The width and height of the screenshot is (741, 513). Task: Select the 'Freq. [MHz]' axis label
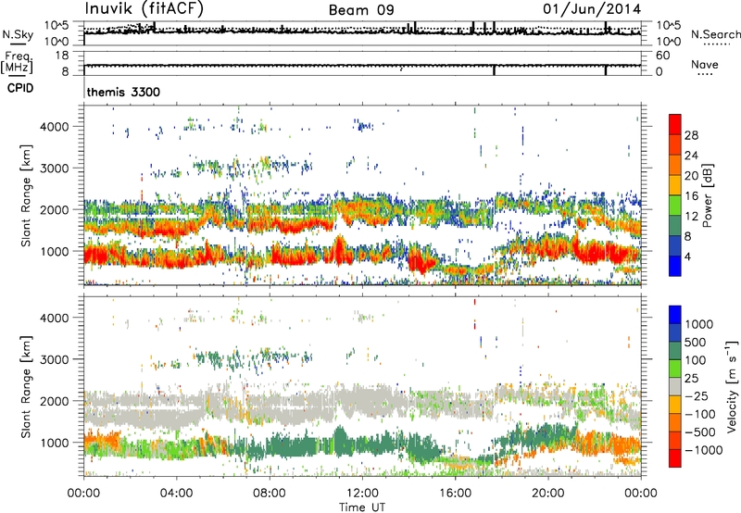pyautogui.click(x=17, y=63)
